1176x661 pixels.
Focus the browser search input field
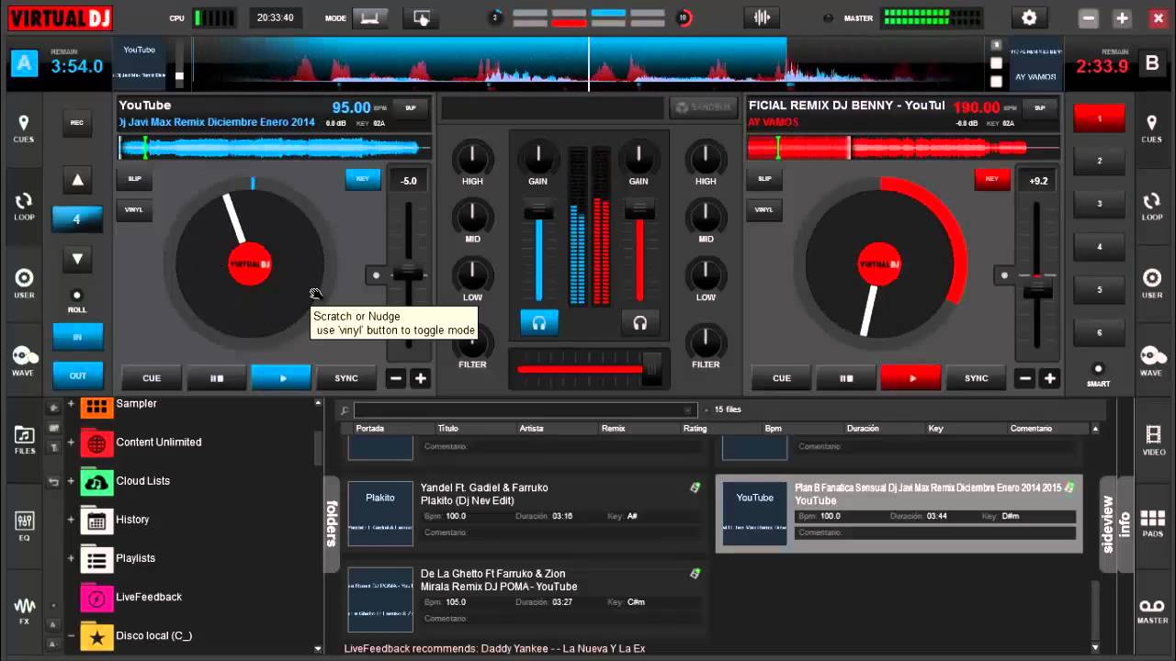click(525, 410)
